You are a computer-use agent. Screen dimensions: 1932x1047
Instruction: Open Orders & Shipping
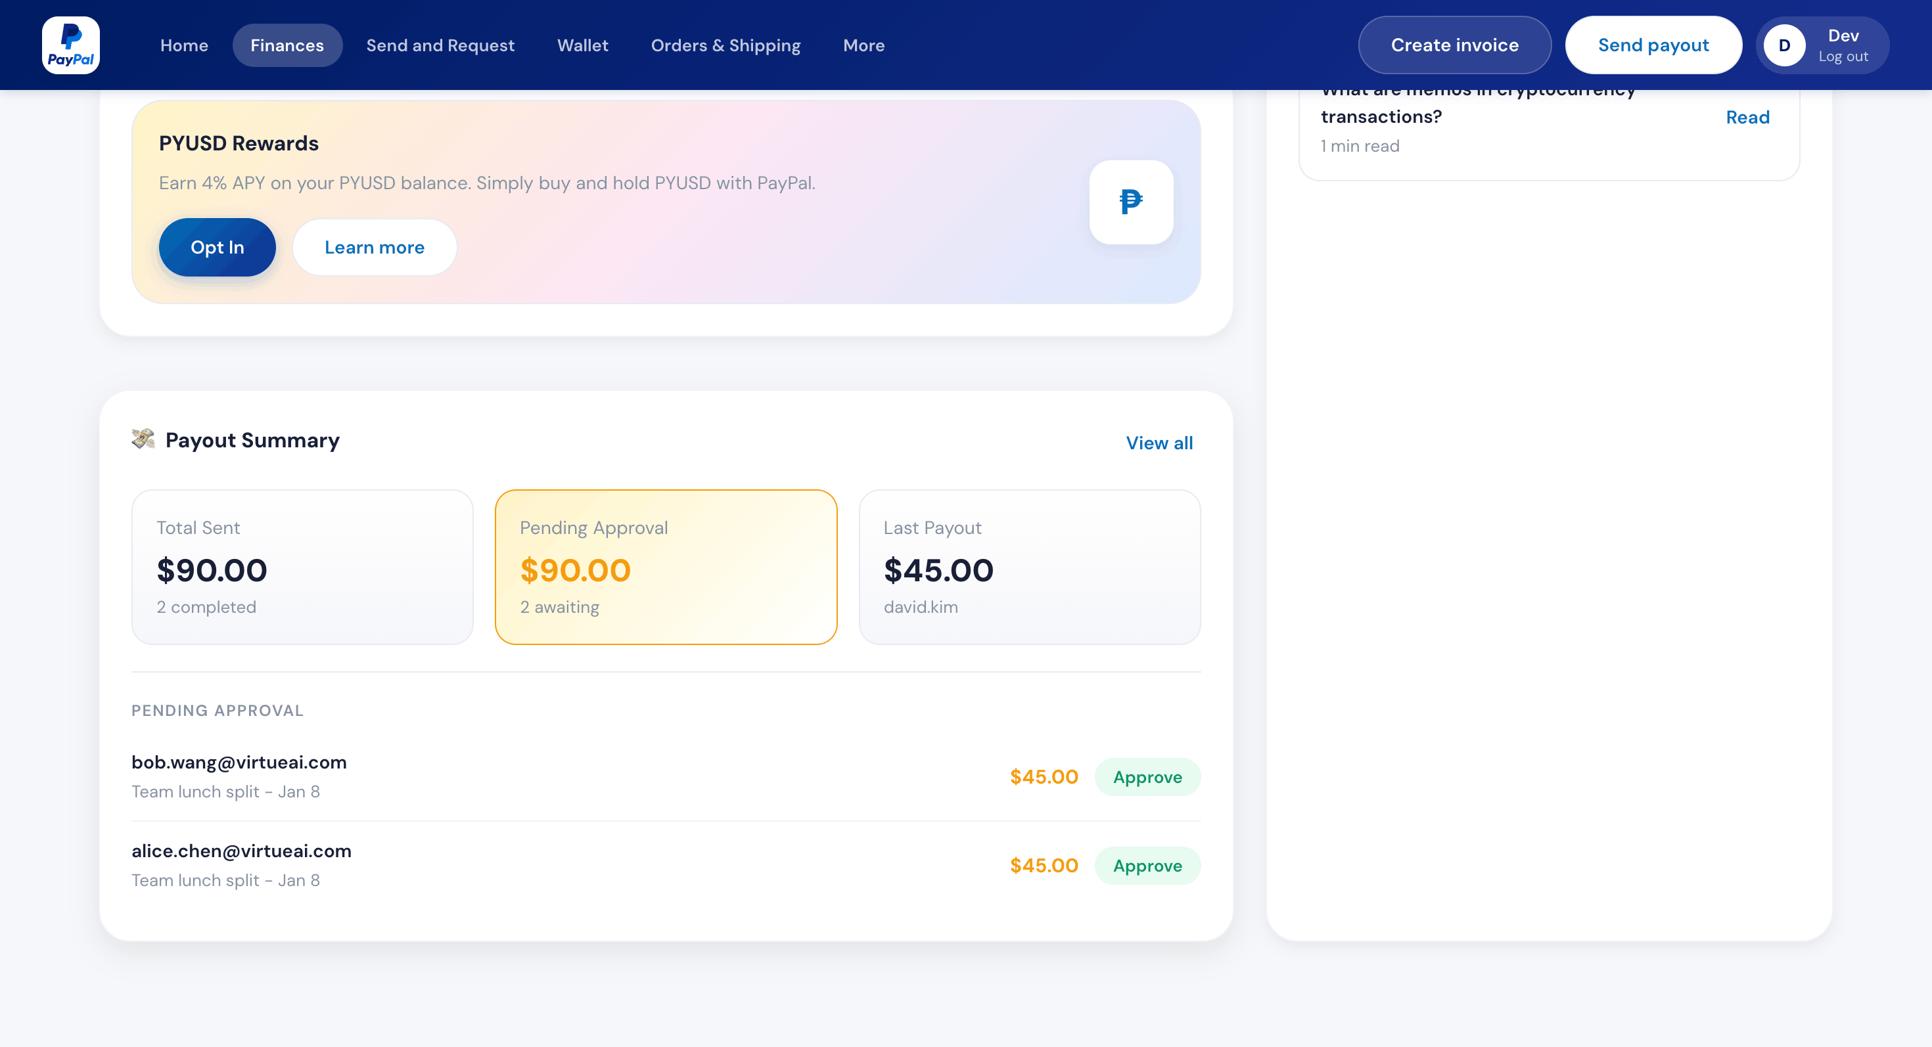coord(725,45)
